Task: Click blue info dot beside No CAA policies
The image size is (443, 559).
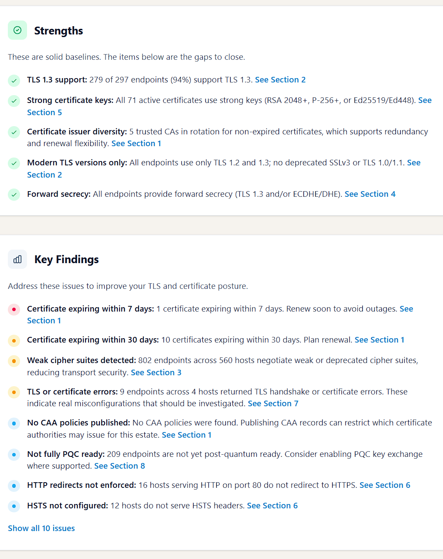Action: point(14,423)
